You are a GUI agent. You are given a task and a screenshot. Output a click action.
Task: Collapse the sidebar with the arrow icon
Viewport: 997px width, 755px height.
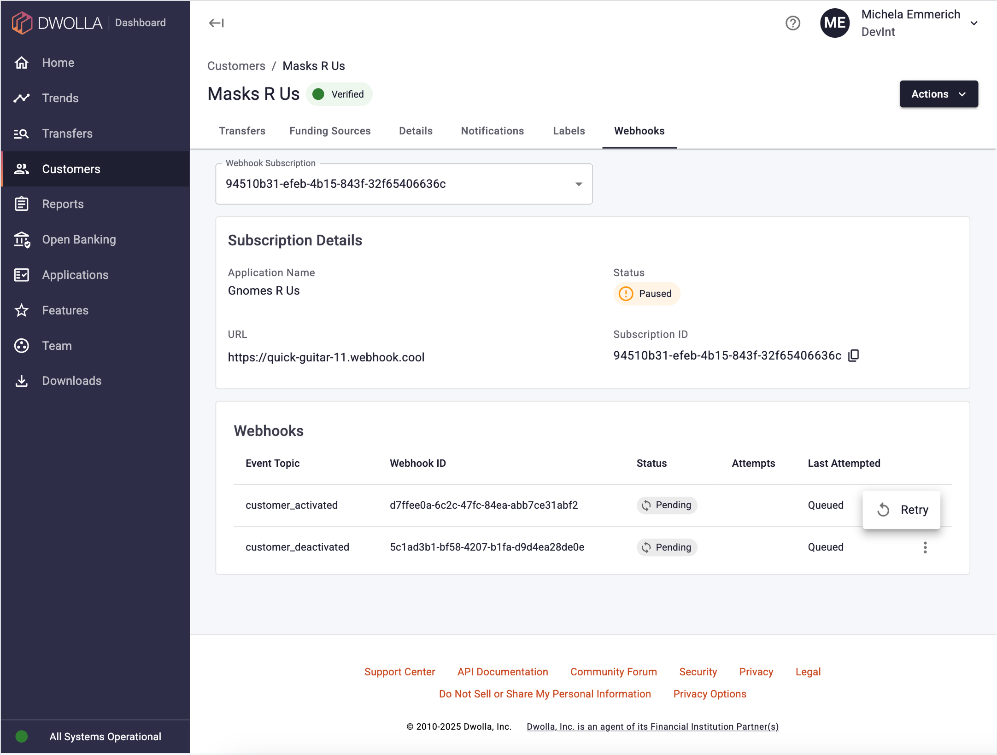(217, 23)
